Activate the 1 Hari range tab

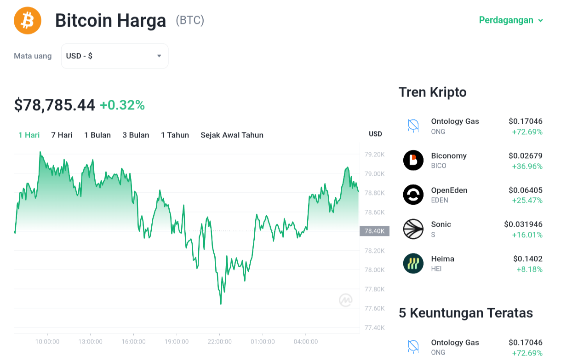pos(29,135)
